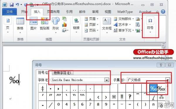Screen dimensions: 176x109
Task: Select the double exclamation ‼ symbol
Action: [x=122, y=97]
